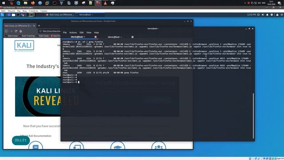The image size is (284, 160).
Task: Open Kali Linux bookmark
Action: click(x=12, y=36)
